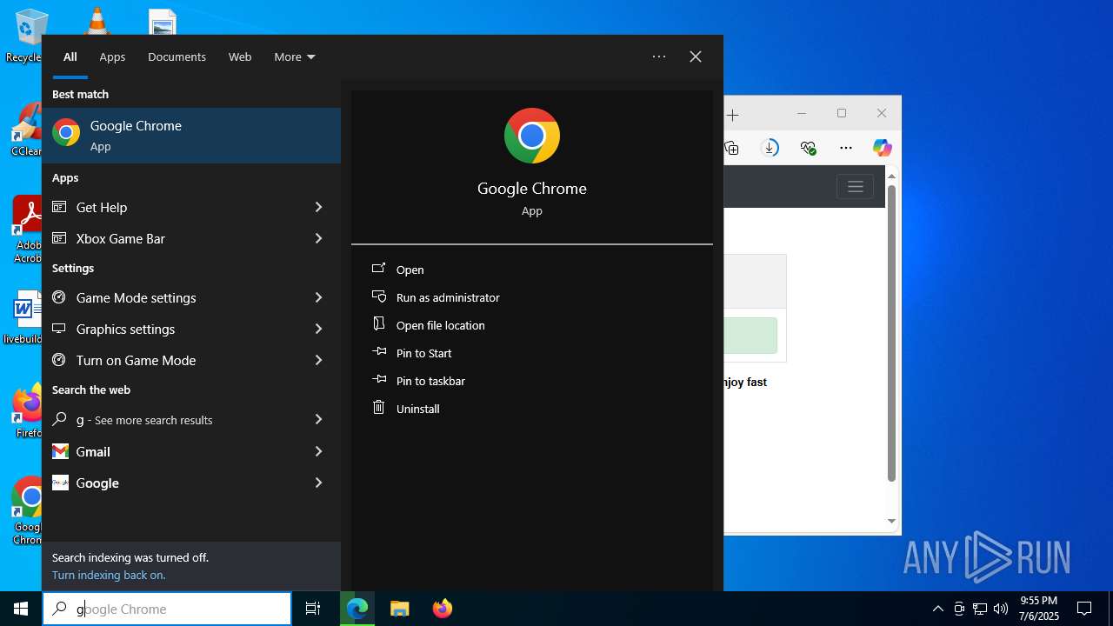
Task: Open a new tab in Edge
Action: [x=732, y=115]
